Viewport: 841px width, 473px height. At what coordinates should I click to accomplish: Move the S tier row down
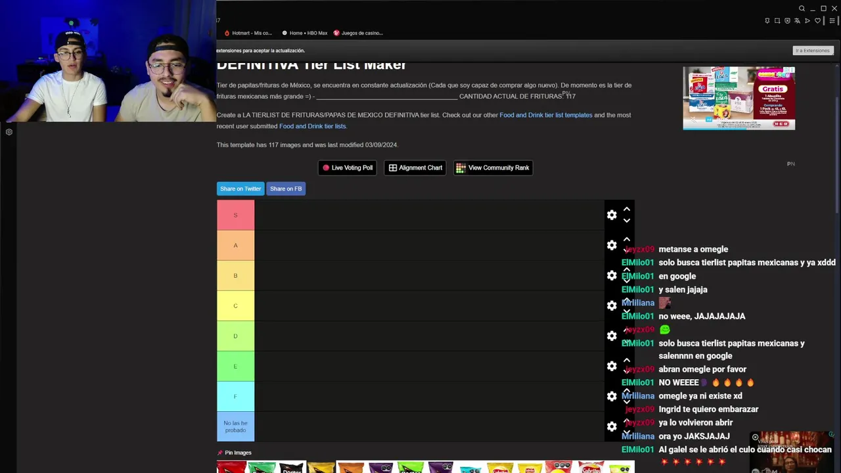coord(627,221)
